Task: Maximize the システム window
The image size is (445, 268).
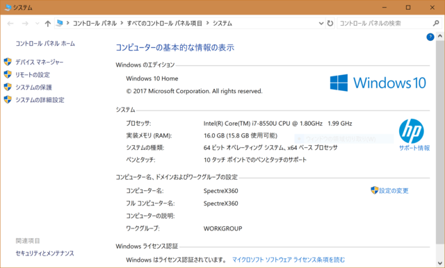Action: pos(408,8)
